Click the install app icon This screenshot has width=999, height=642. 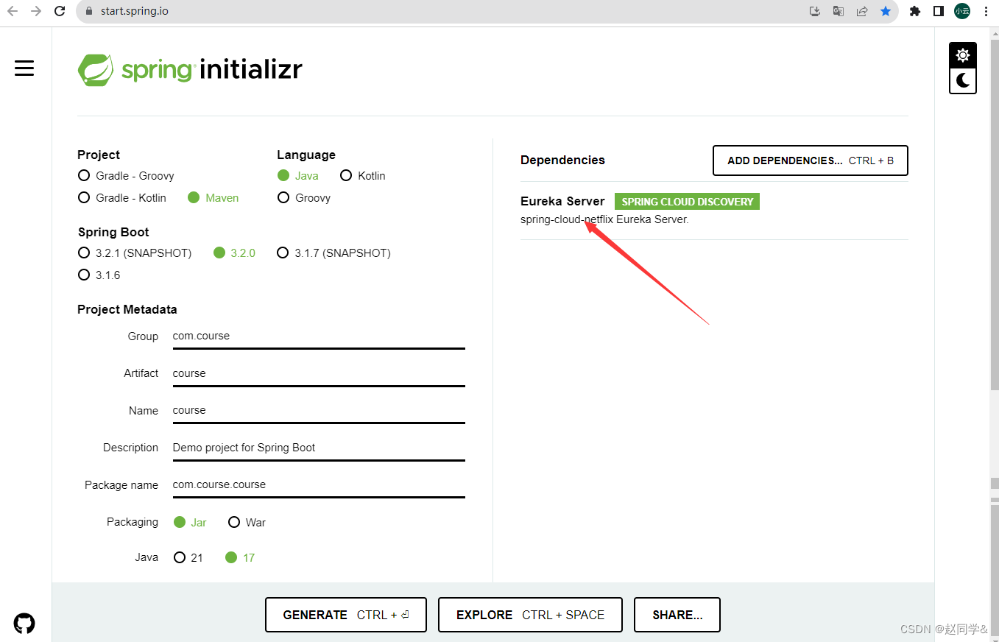(815, 11)
